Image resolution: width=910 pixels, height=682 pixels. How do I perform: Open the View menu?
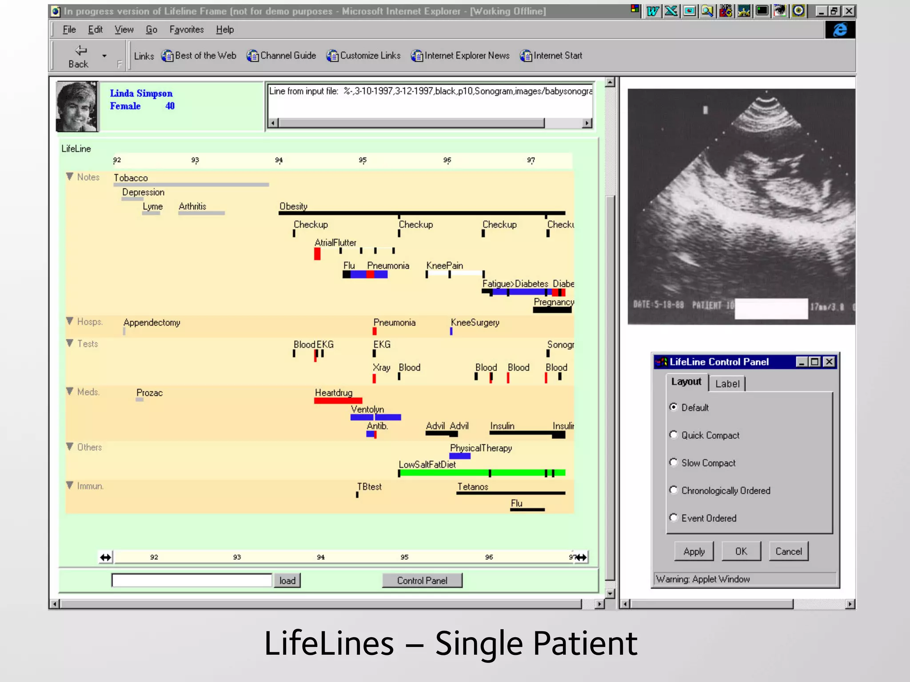tap(124, 30)
